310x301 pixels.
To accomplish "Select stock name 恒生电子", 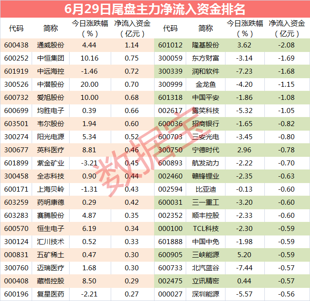I will pos(51,228).
